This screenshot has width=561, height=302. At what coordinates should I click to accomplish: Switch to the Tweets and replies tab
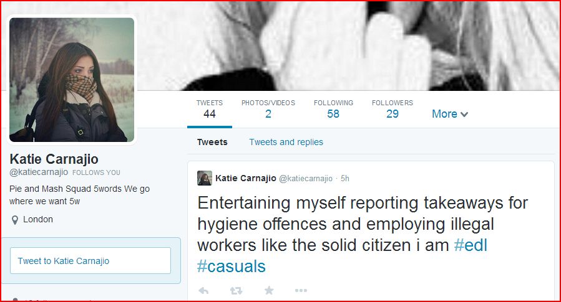[286, 142]
